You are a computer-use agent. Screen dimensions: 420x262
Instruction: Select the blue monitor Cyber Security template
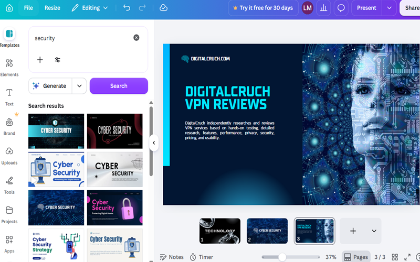point(56,169)
